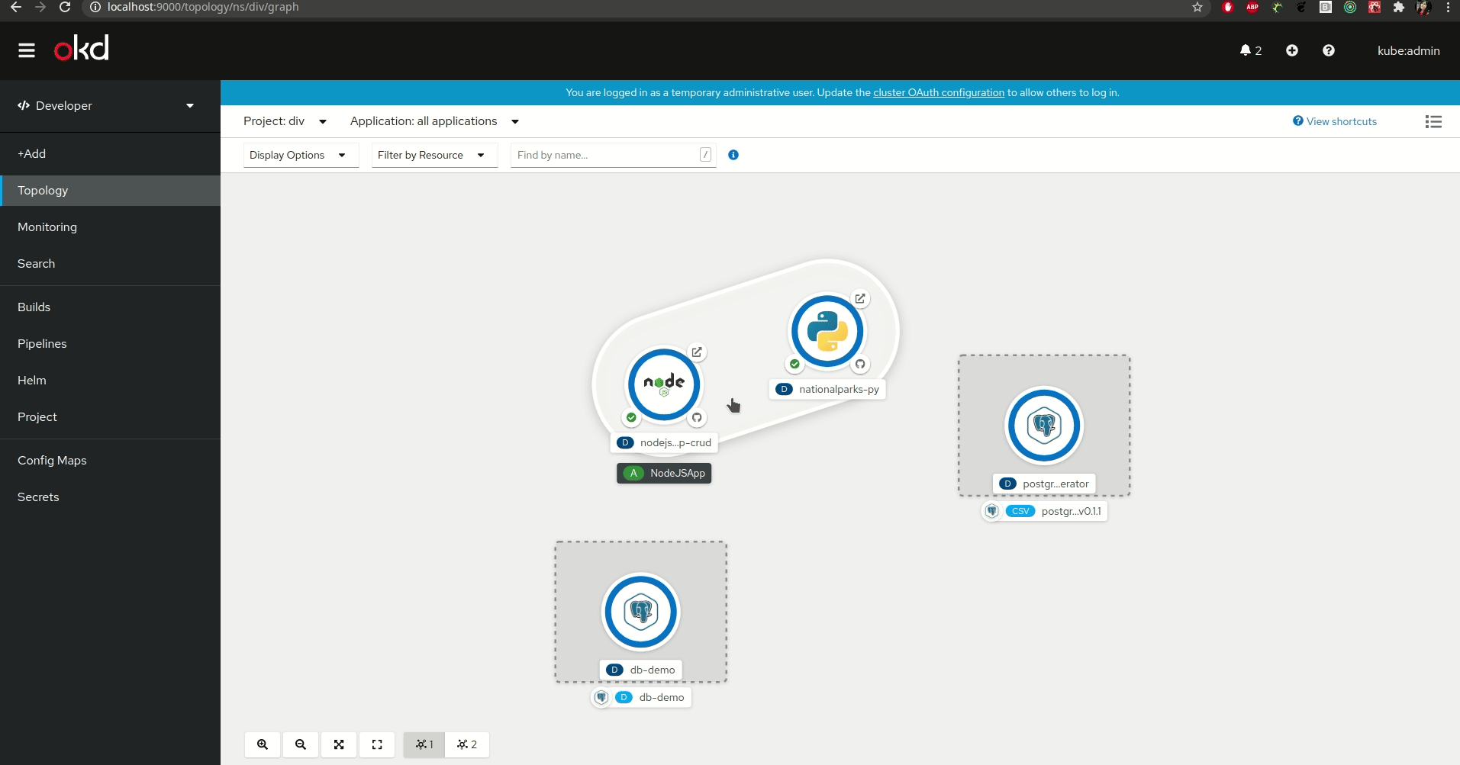The image size is (1460, 765).
Task: Click the reset view button
Action: tap(377, 744)
